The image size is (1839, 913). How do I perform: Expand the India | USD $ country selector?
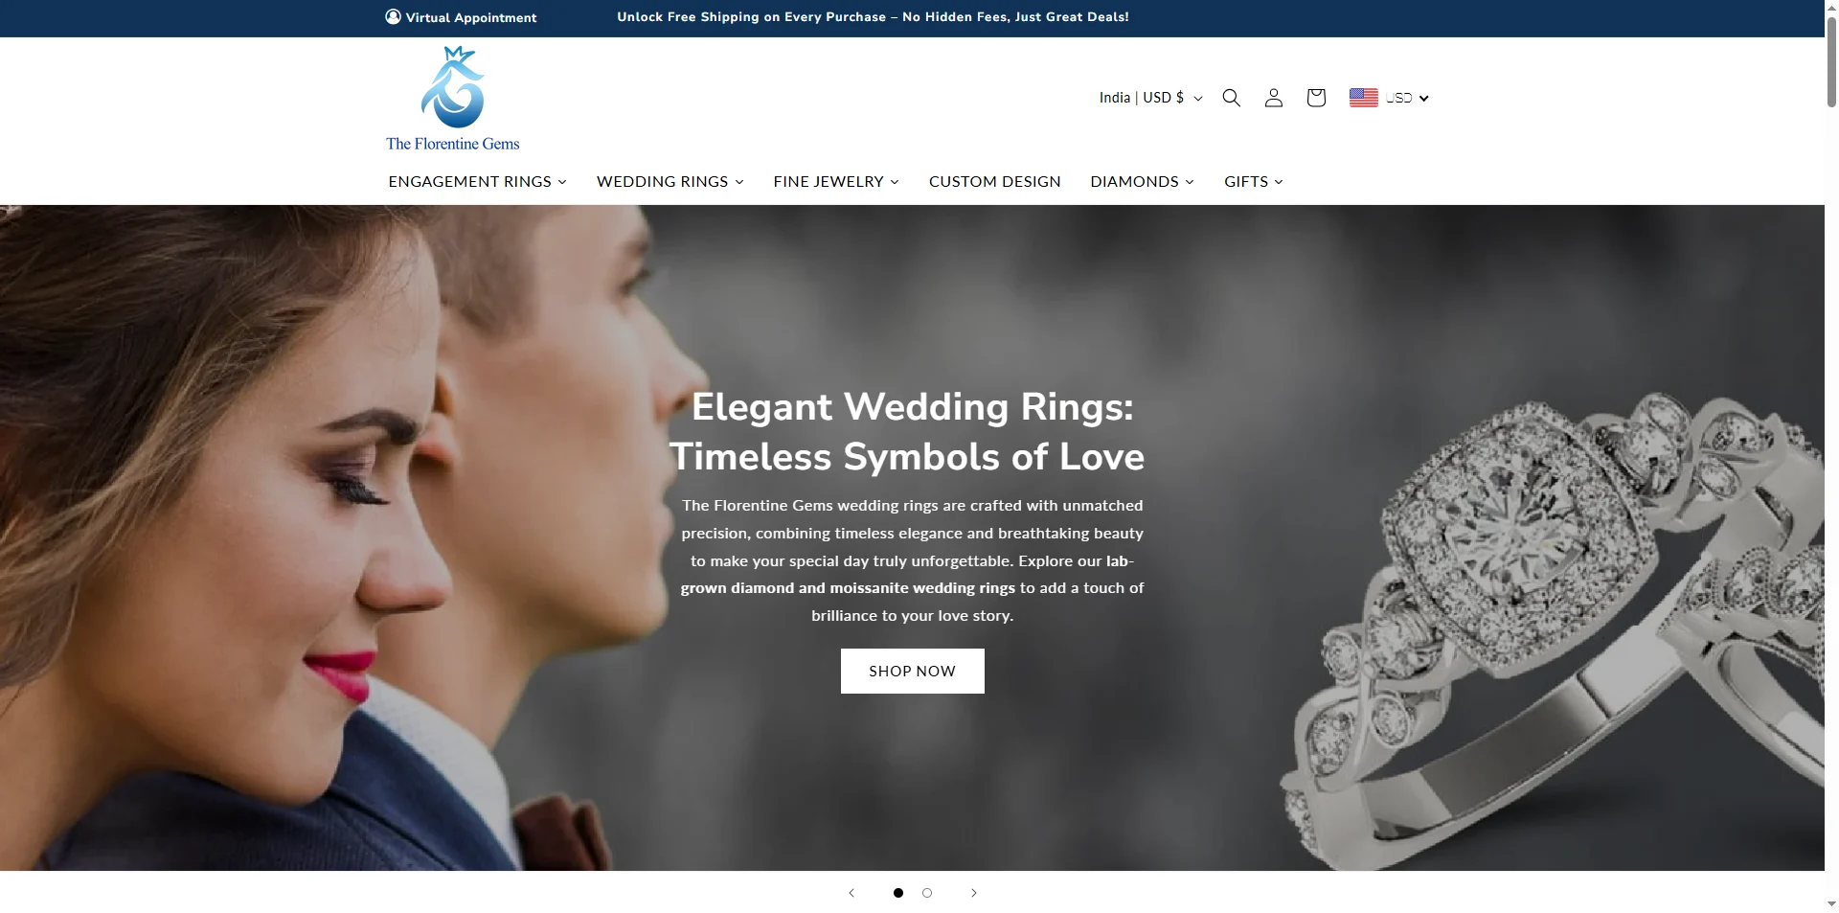(x=1150, y=98)
